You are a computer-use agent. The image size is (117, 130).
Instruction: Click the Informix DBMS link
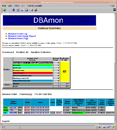coord(28,113)
